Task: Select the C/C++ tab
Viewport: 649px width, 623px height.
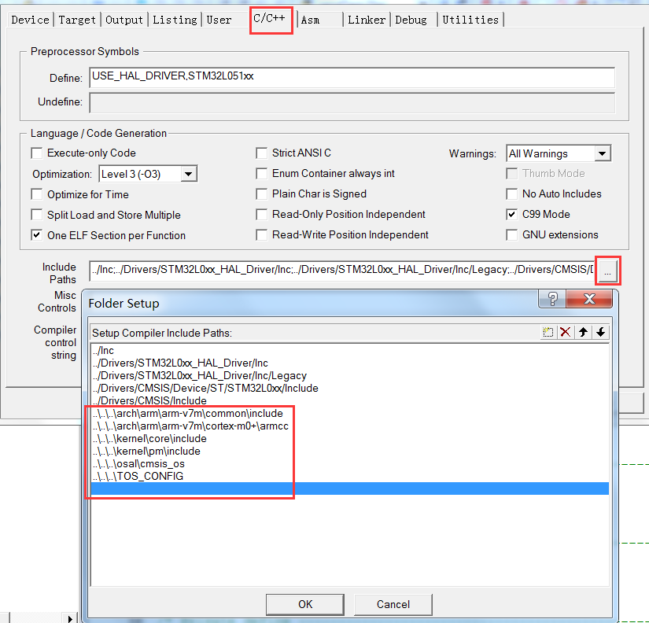Action: pos(270,19)
